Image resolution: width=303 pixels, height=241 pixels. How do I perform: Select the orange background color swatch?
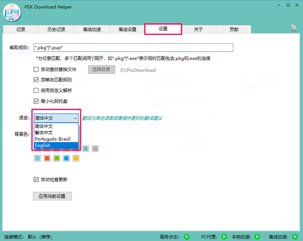tap(47, 158)
